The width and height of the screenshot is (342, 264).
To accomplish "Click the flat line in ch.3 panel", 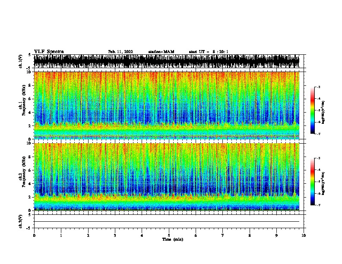I will [167, 222].
